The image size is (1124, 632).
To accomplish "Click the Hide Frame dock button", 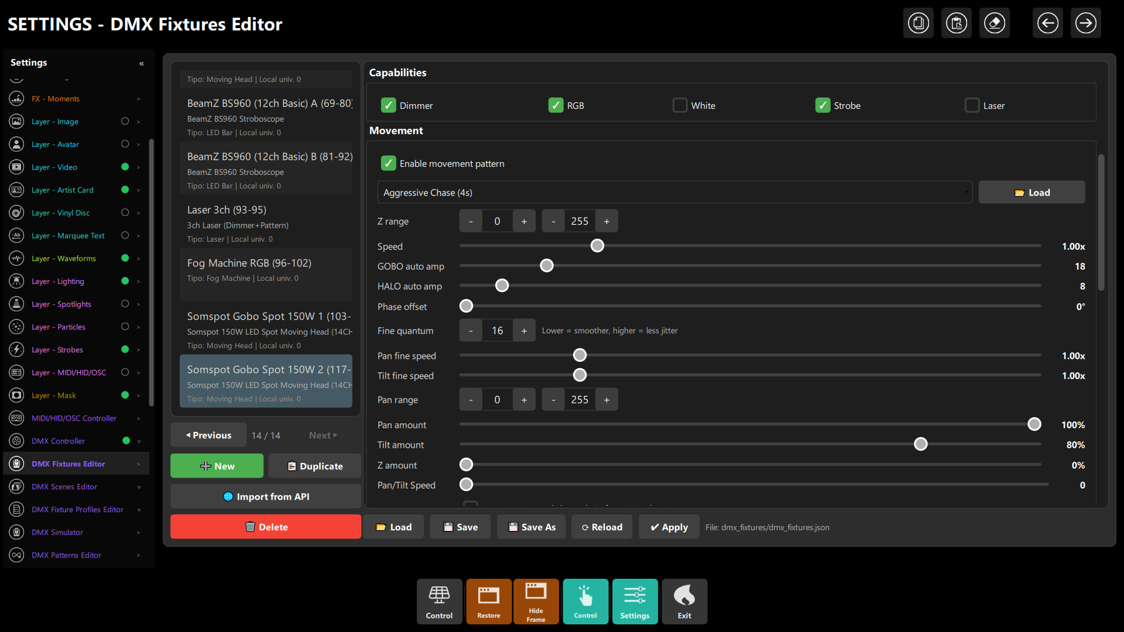I will click(x=536, y=602).
